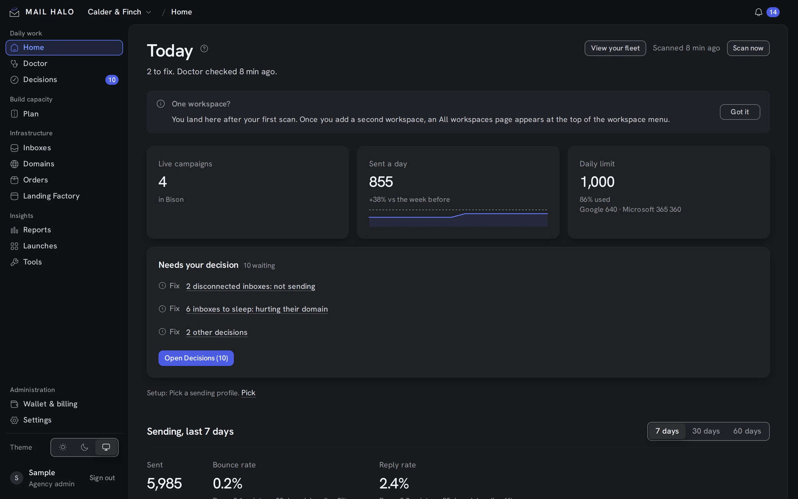
Task: Click View your fleet button
Action: pyautogui.click(x=615, y=48)
